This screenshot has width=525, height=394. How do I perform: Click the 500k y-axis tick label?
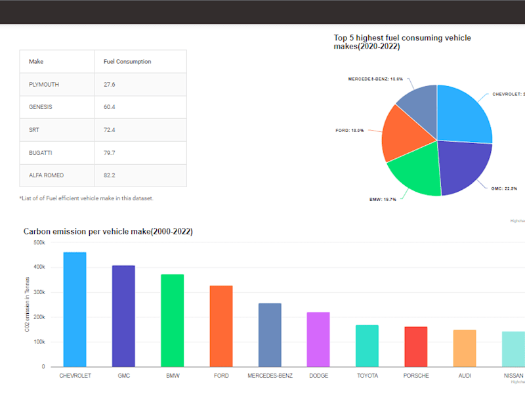pos(39,242)
